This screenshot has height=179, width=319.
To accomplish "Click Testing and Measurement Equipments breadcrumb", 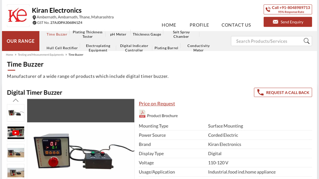I will tap(41, 54).
